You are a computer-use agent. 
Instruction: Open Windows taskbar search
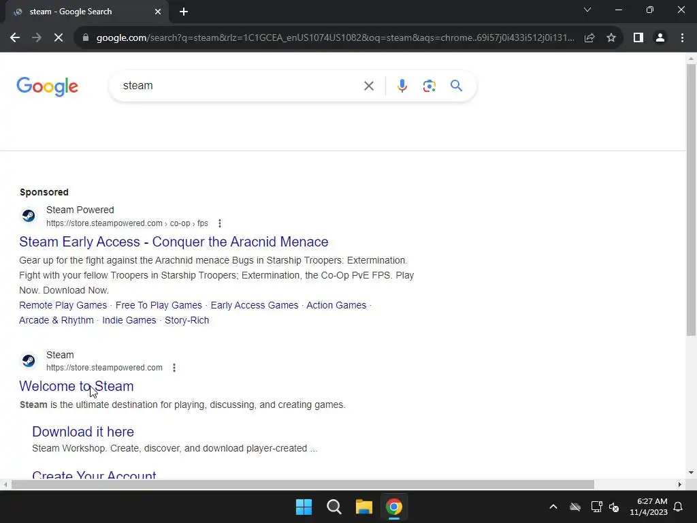coord(334,507)
